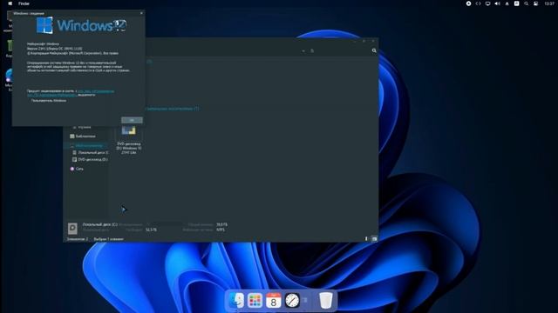This screenshot has height=313, width=558.
Task: Open the Finder menu in top bar
Action: (24, 3)
